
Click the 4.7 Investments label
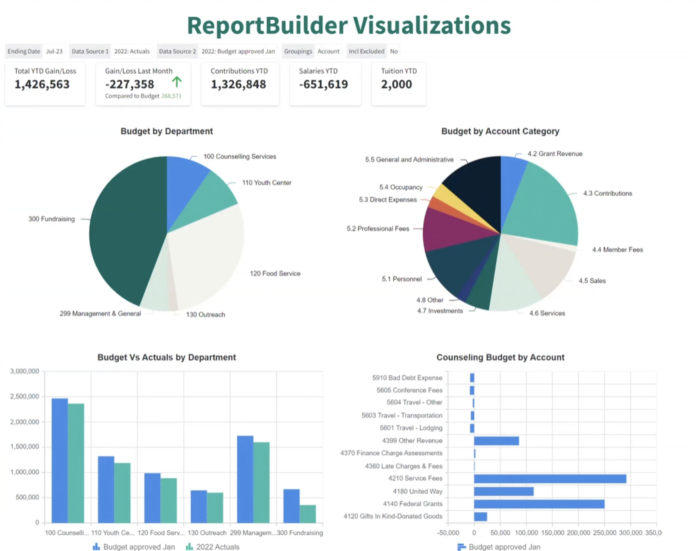click(x=440, y=311)
